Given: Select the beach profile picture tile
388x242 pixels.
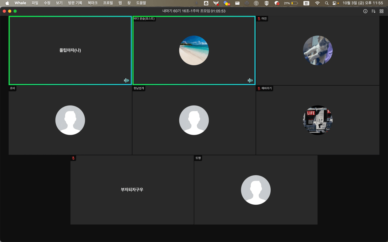Looking at the screenshot, I should pos(194,50).
